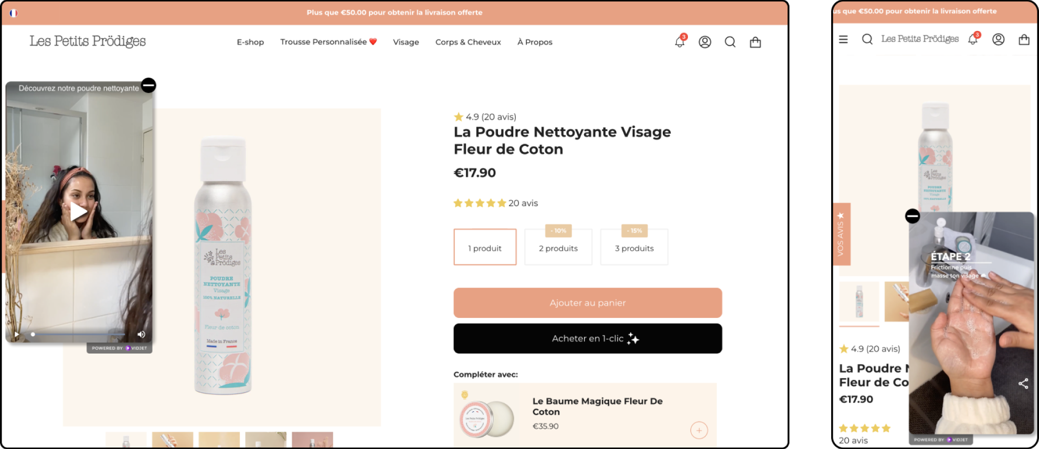Click Acheter en 1-clic button

(588, 338)
